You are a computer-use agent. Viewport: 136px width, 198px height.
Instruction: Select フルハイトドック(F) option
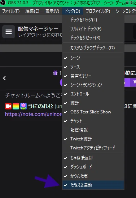pos(93,29)
